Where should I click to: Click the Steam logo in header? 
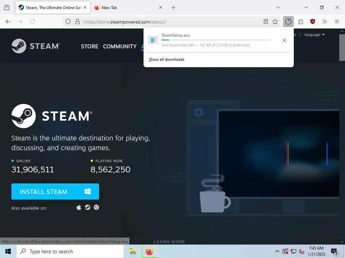point(36,46)
